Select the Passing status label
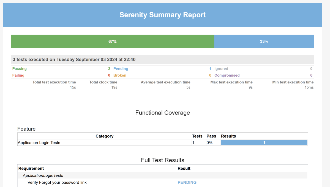 pos(20,69)
